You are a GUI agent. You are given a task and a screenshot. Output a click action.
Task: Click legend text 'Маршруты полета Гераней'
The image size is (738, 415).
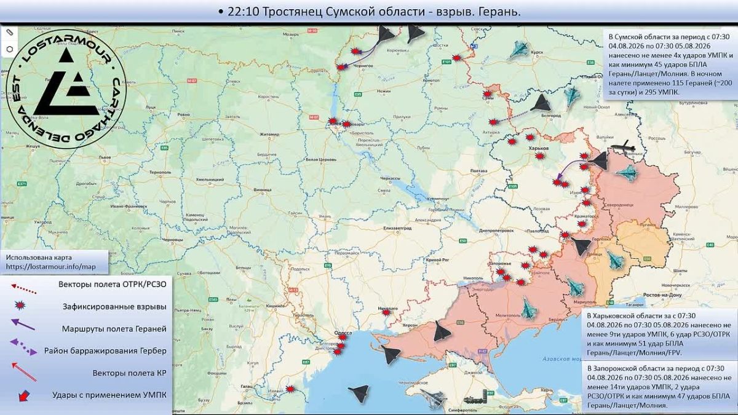tap(114, 329)
